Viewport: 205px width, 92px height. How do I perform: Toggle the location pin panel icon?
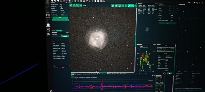coord(90,1)
